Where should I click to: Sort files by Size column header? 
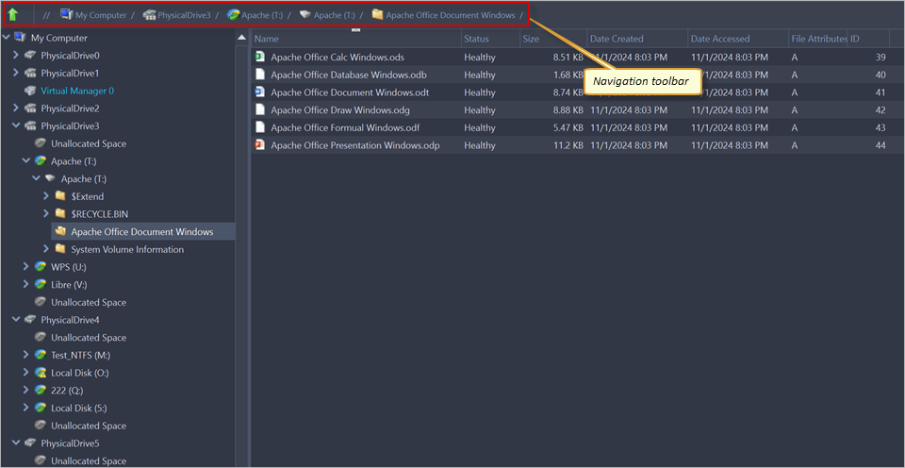531,39
